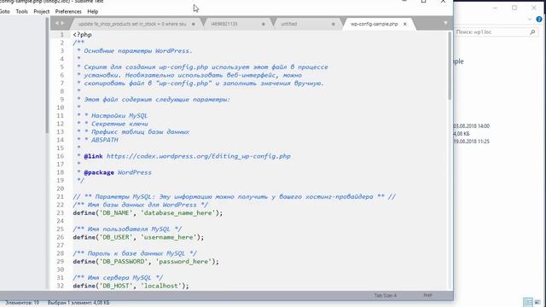Click the 'Секретные ключи' comment line
Image resolution: width=546 pixels, height=307 pixels.
[113, 124]
